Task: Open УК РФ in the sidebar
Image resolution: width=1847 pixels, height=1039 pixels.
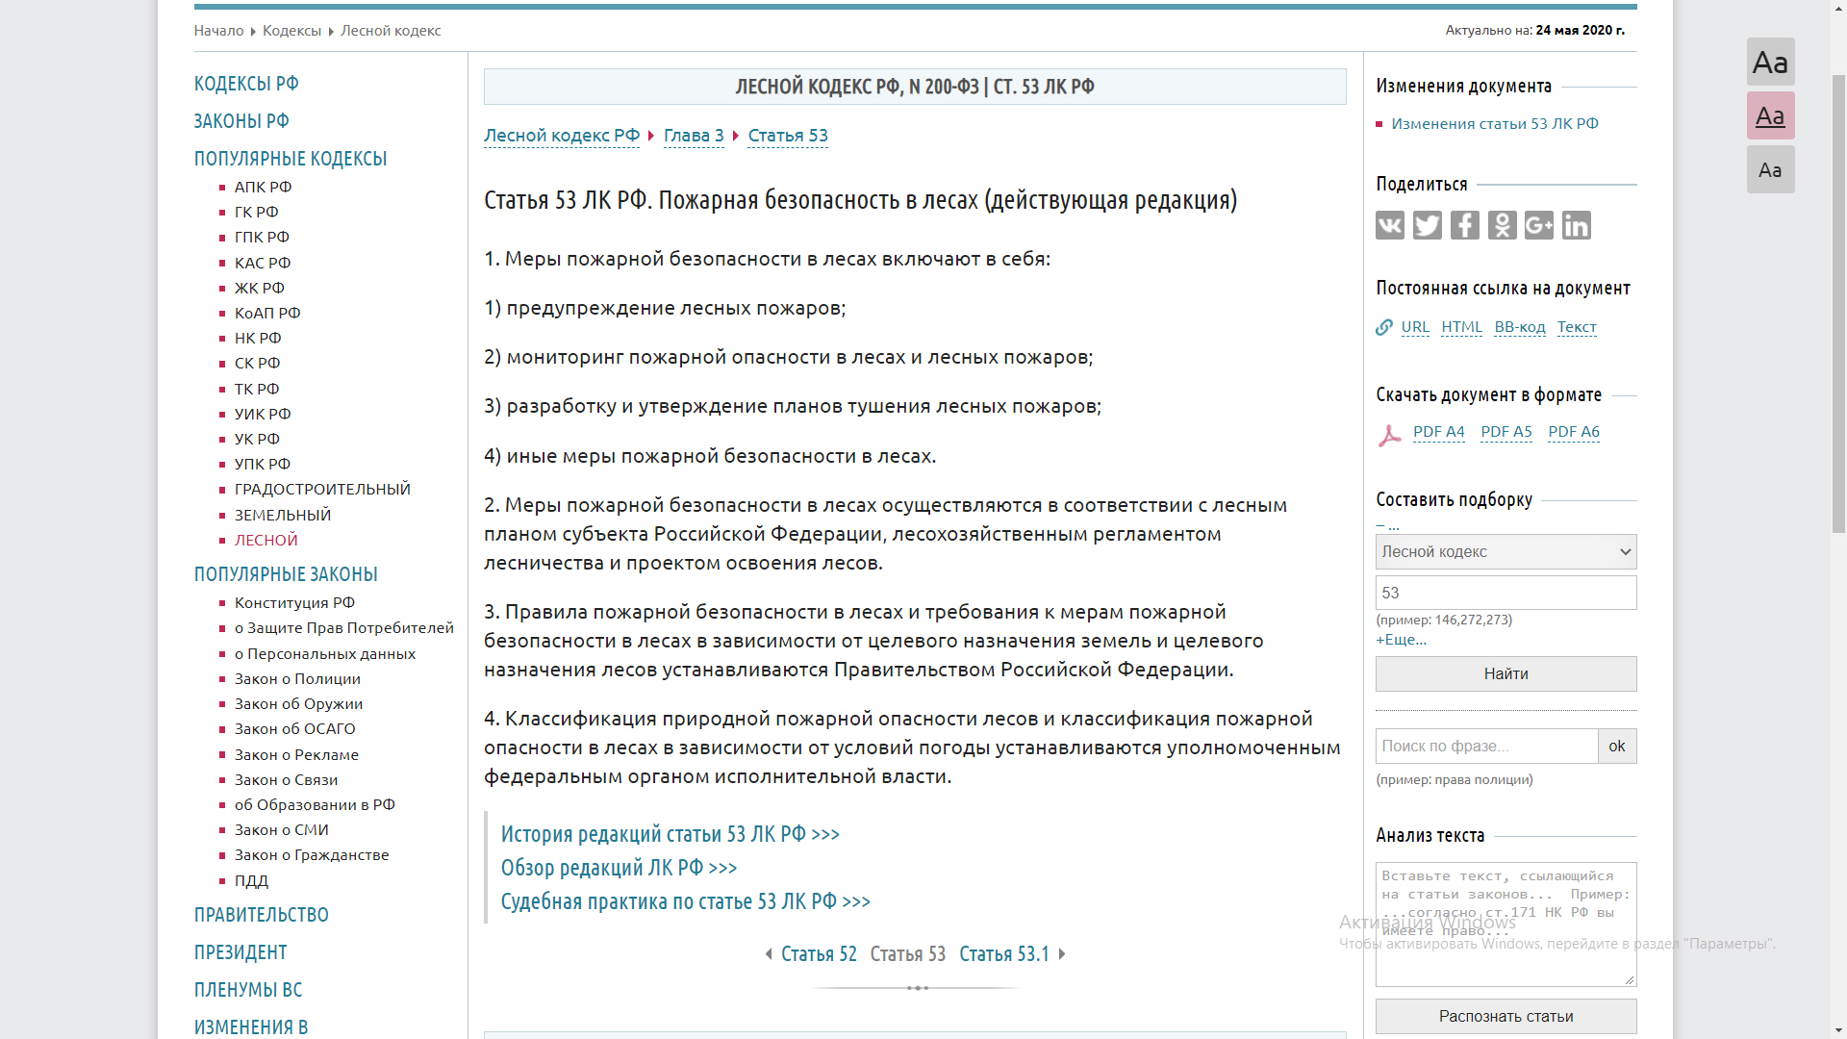Action: coord(257,439)
